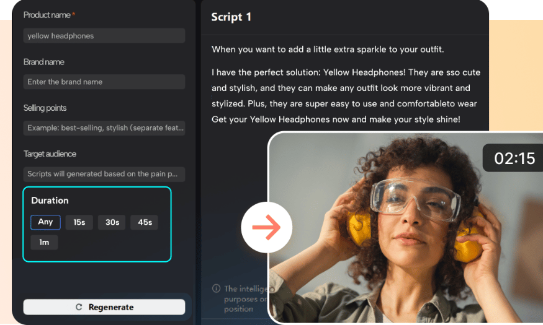Click the Regenerate button

click(104, 306)
